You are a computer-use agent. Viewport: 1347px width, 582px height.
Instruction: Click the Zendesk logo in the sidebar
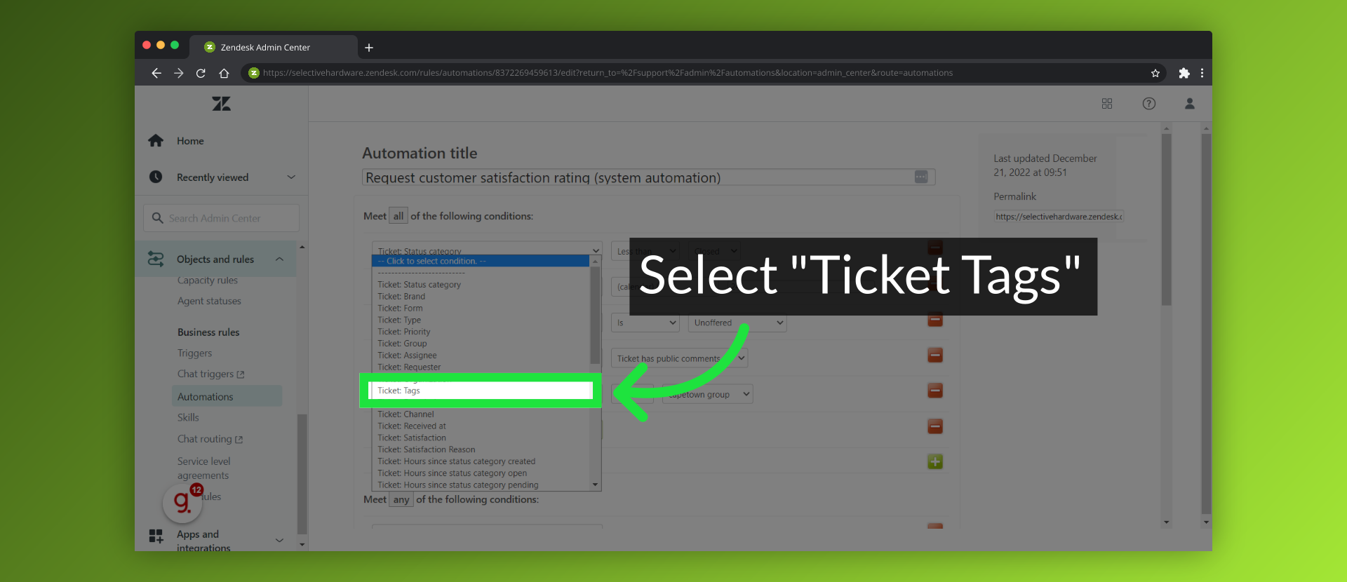(x=221, y=104)
